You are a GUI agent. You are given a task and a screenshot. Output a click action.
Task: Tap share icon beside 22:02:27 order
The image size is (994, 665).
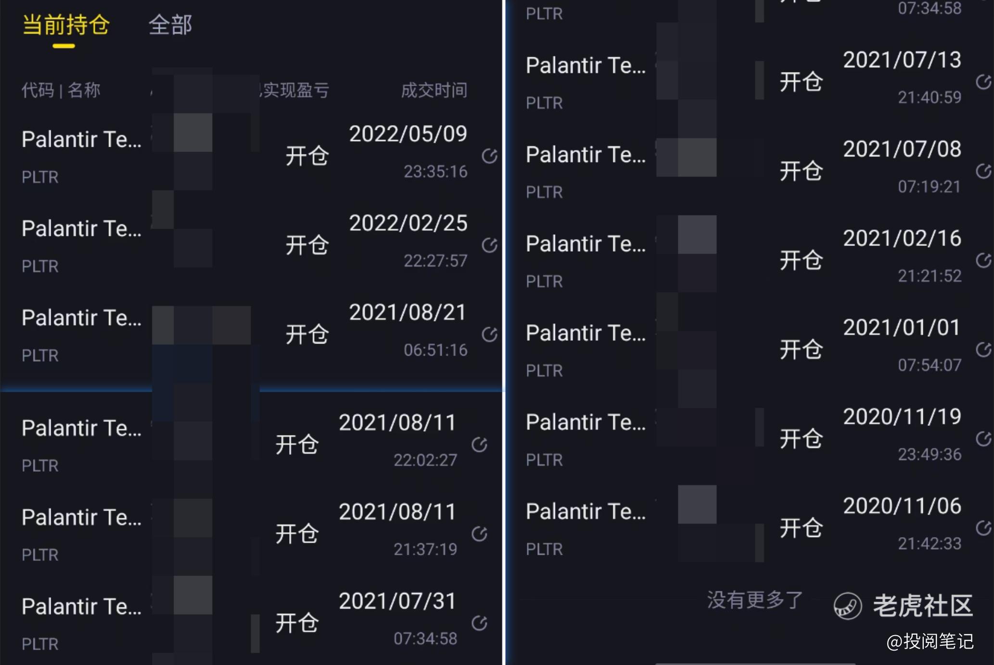(x=479, y=445)
